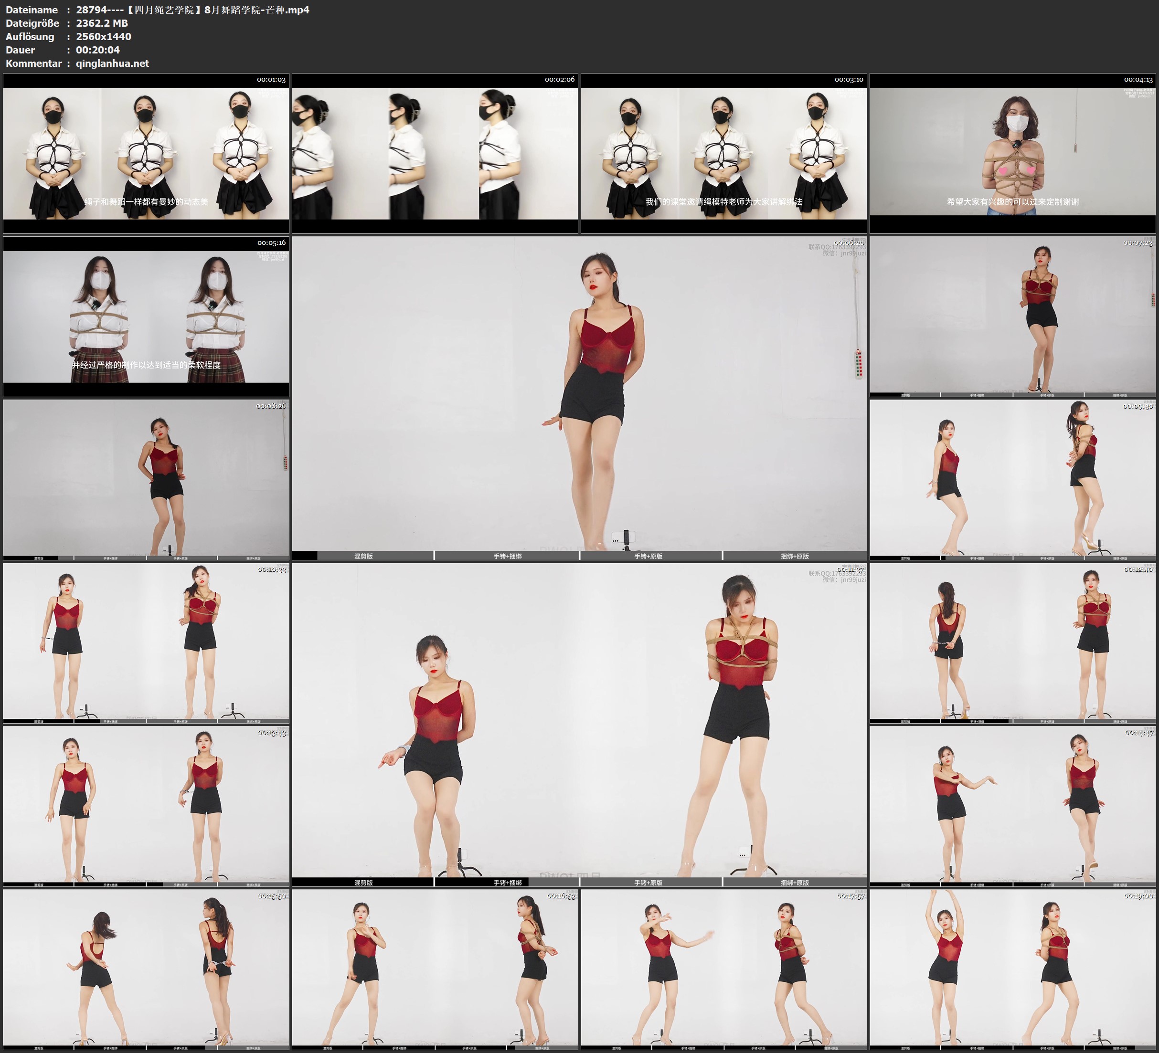
Task: Click the thumbnail at 00:02:06
Action: tap(435, 153)
